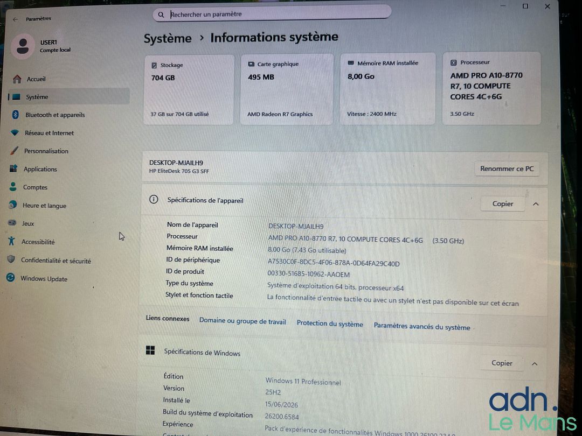Click the AMD PRO A10-8770 processor card
Screen dimensions: 582x436
pos(491,88)
